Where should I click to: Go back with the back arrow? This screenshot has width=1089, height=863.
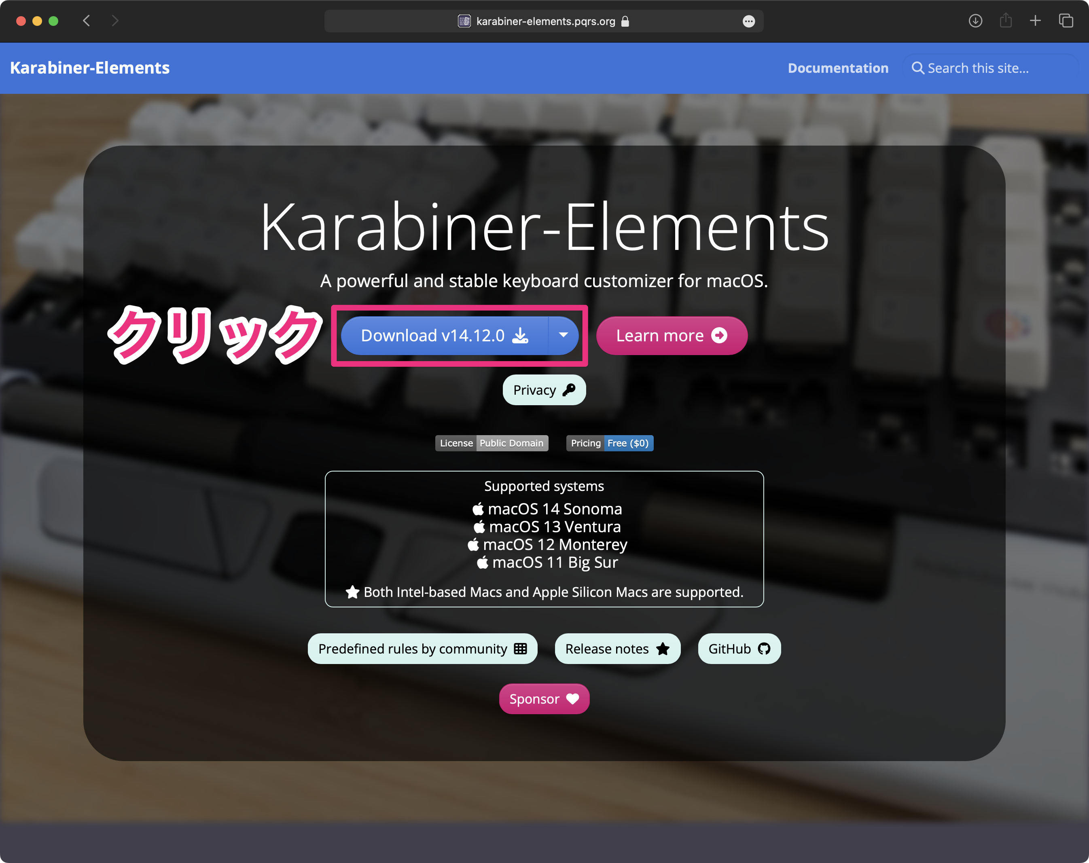click(87, 21)
